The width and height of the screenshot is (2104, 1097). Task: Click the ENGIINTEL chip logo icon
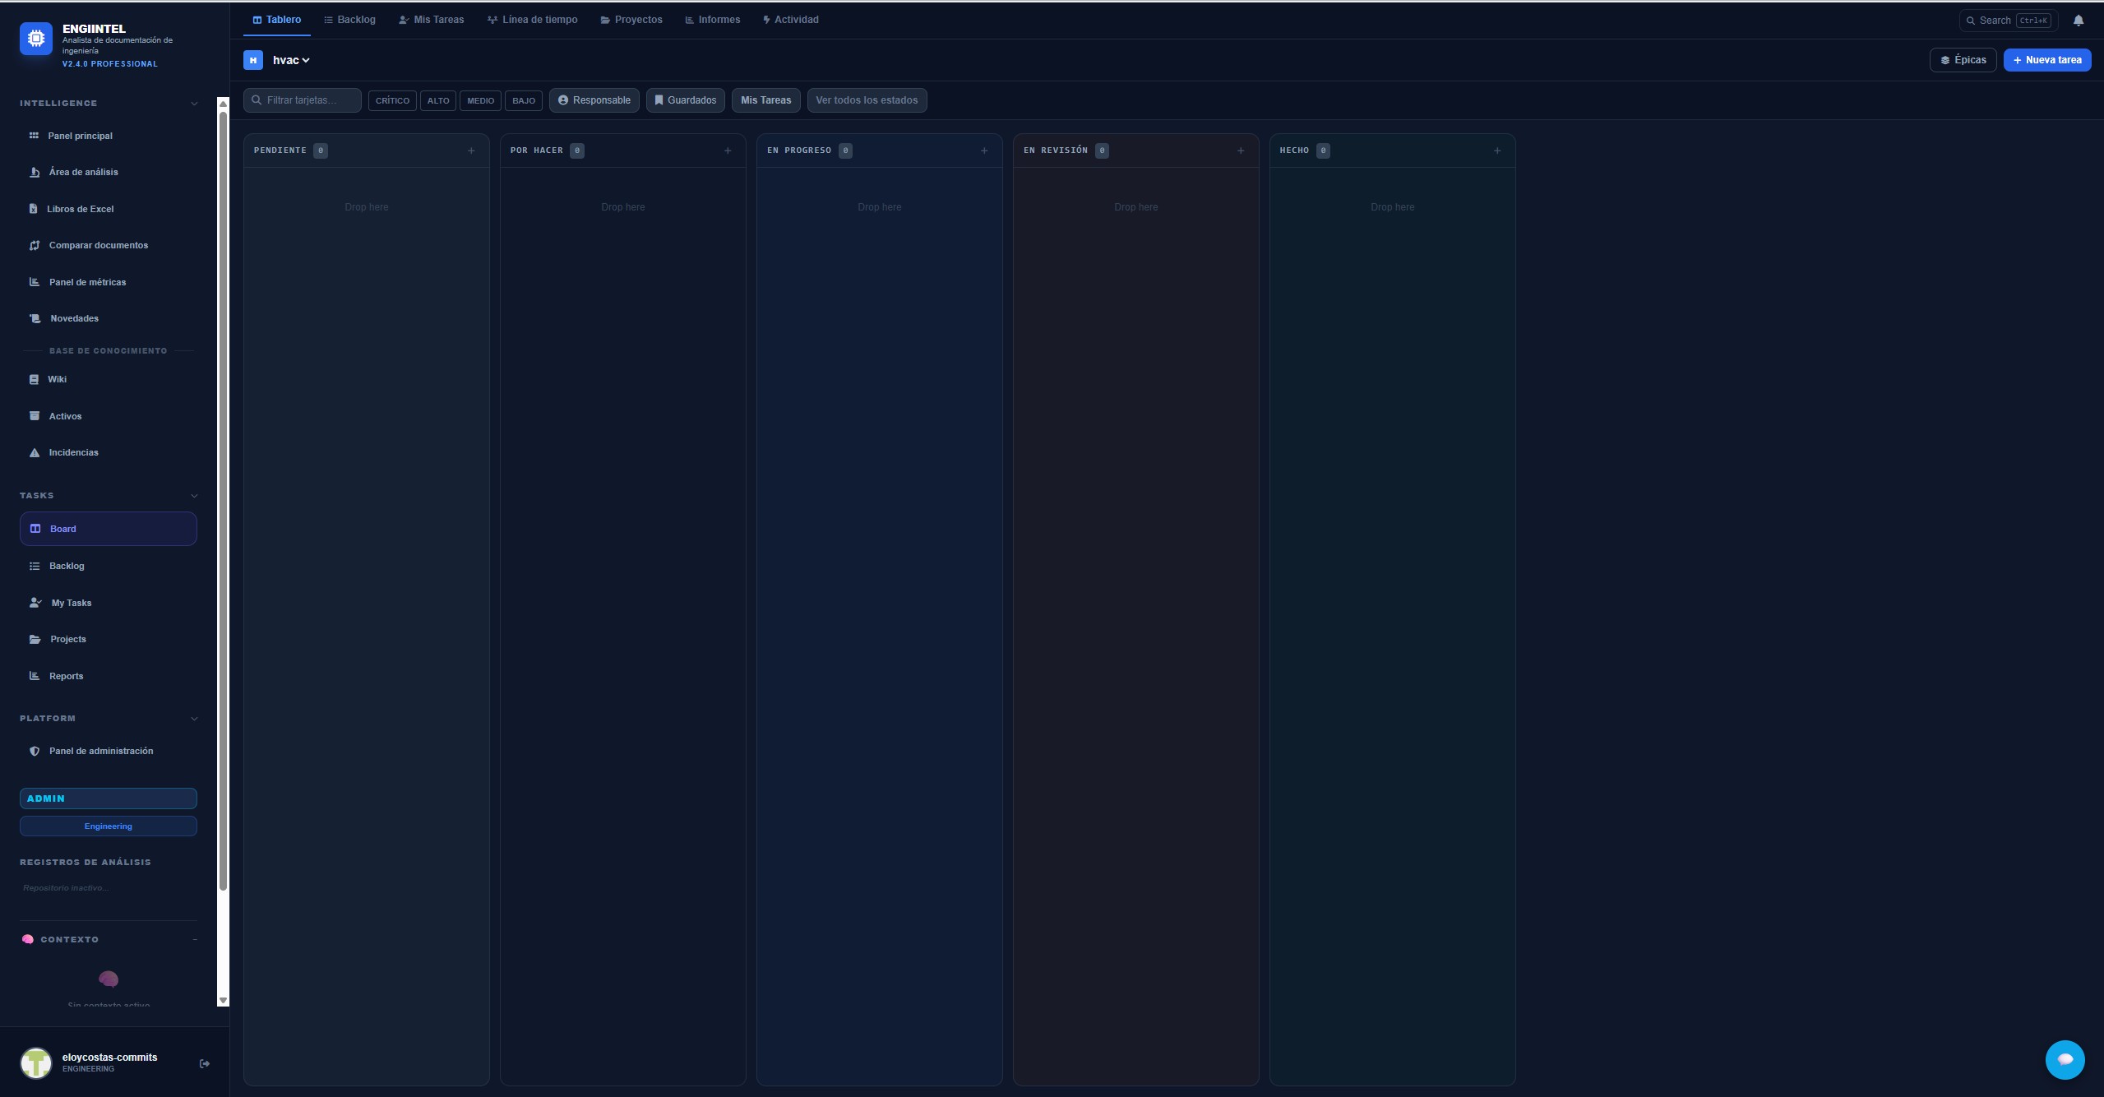point(36,39)
